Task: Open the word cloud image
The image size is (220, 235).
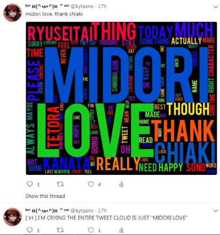Action: point(121,98)
